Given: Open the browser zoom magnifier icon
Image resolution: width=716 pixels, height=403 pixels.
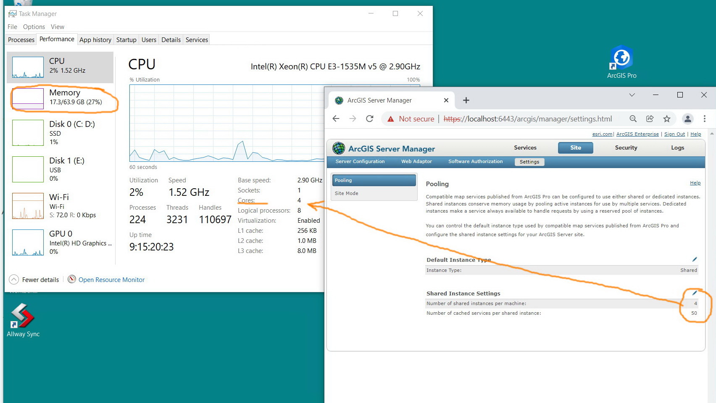Looking at the screenshot, I should [x=633, y=119].
